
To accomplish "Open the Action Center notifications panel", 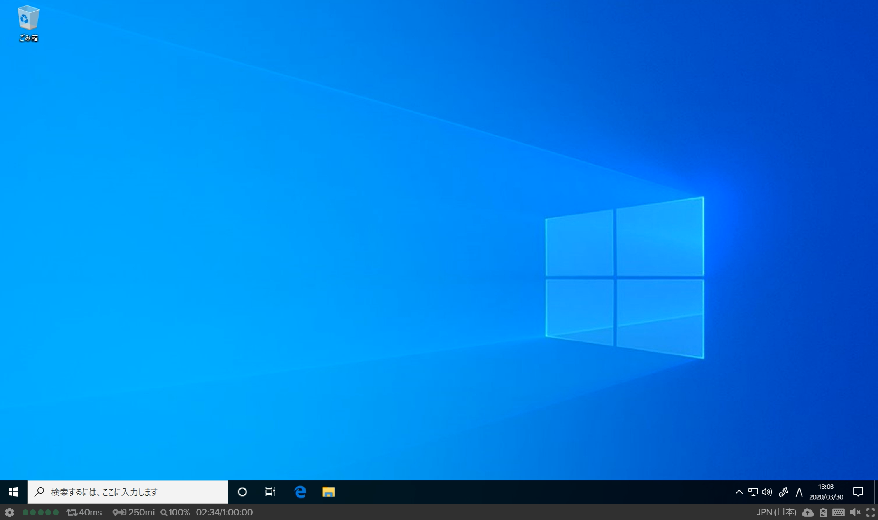I will click(x=858, y=492).
